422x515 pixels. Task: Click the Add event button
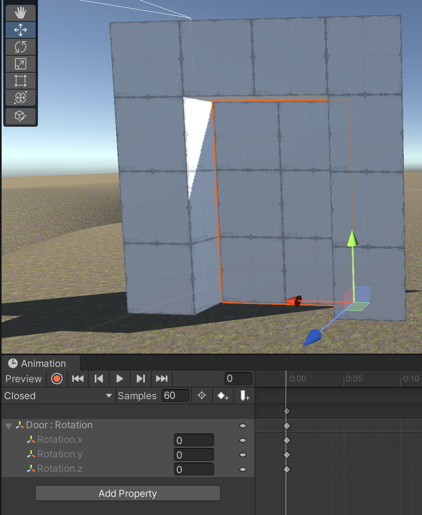[244, 396]
